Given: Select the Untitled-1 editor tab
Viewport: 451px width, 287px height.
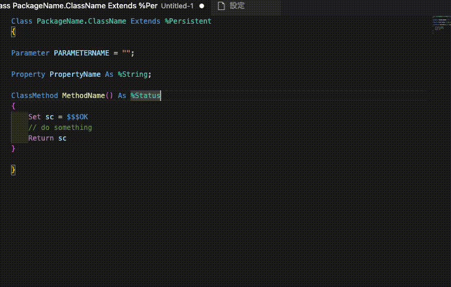Looking at the screenshot, I should [x=177, y=6].
